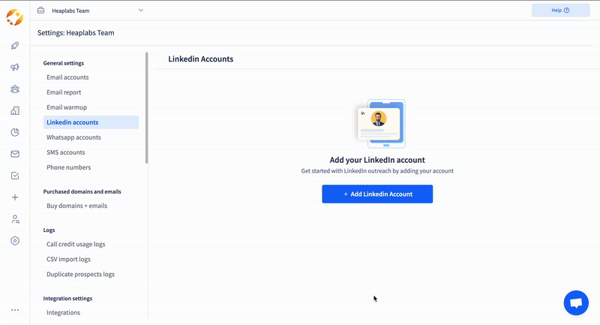The height and width of the screenshot is (325, 600).
Task: Click the briefcase team icon
Action: pyautogui.click(x=41, y=11)
